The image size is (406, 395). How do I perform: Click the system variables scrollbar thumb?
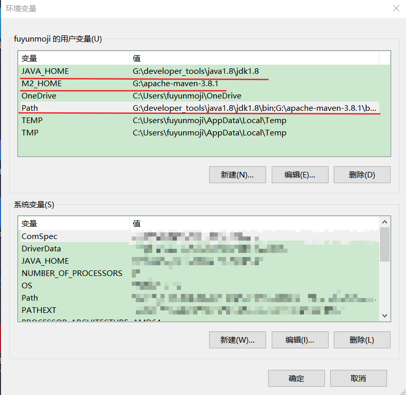[385, 244]
